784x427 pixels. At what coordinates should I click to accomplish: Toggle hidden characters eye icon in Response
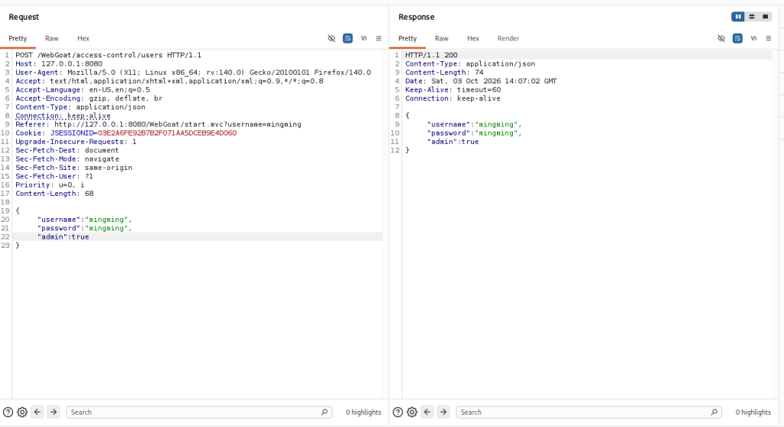[x=721, y=38]
